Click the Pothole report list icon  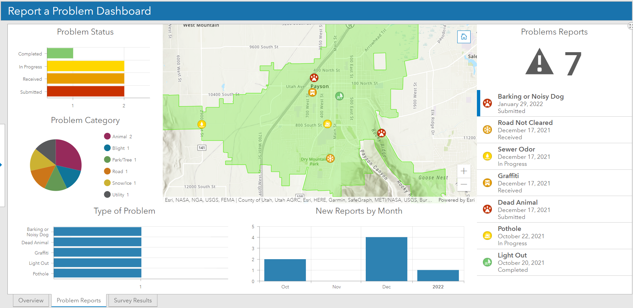tap(487, 236)
